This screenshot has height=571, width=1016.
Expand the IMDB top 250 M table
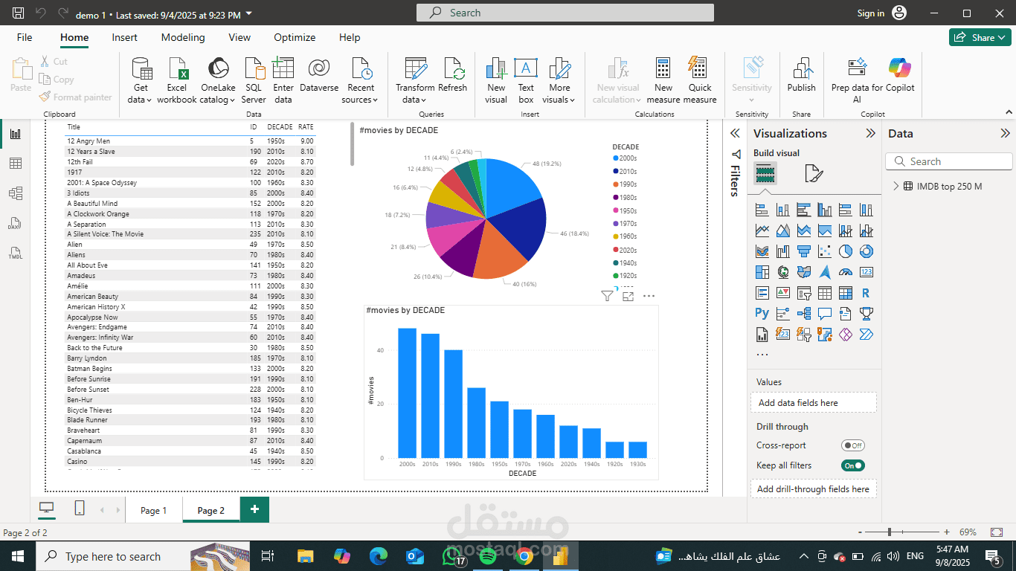tap(896, 187)
